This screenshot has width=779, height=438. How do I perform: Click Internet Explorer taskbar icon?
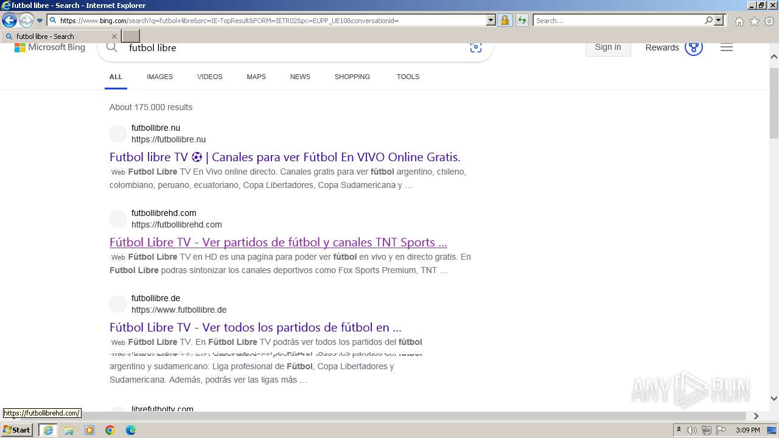47,430
